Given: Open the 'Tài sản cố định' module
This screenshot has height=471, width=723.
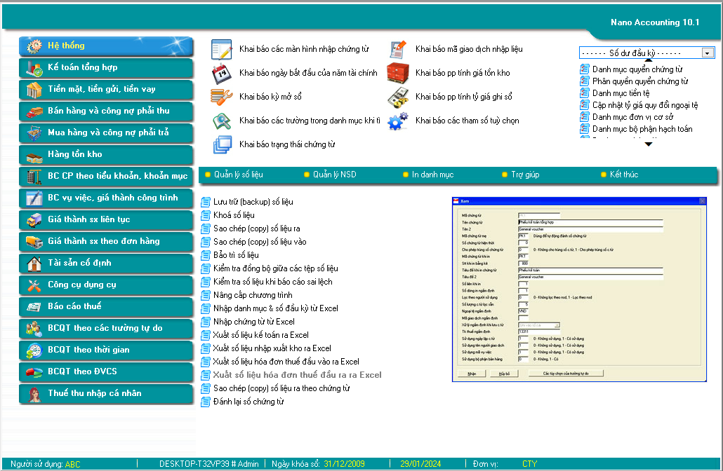Looking at the screenshot, I should pos(106,264).
